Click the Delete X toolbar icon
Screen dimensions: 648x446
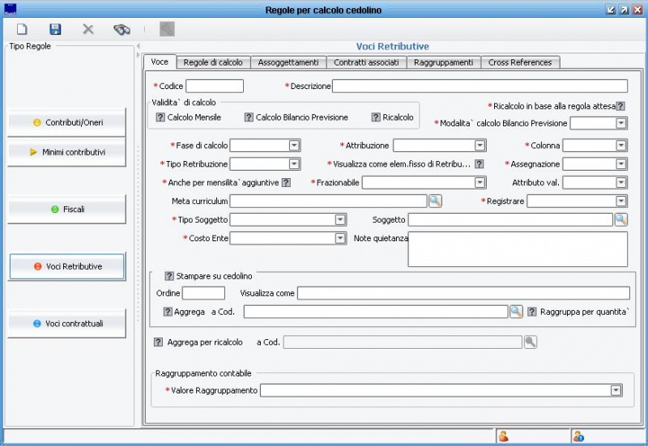(88, 29)
